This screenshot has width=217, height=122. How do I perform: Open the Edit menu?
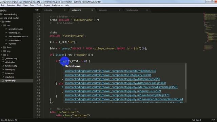[3, 5]
